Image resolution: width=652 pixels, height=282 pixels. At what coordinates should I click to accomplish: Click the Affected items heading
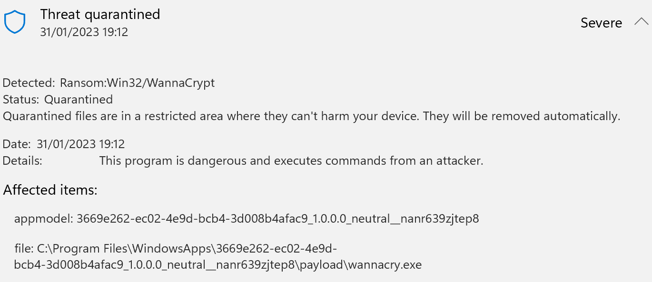(x=50, y=190)
